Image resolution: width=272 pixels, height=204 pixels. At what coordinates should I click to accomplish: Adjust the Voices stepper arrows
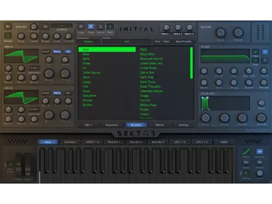pos(241,173)
